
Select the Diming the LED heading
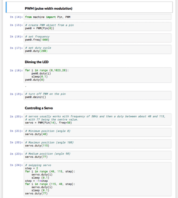coord(37,62)
